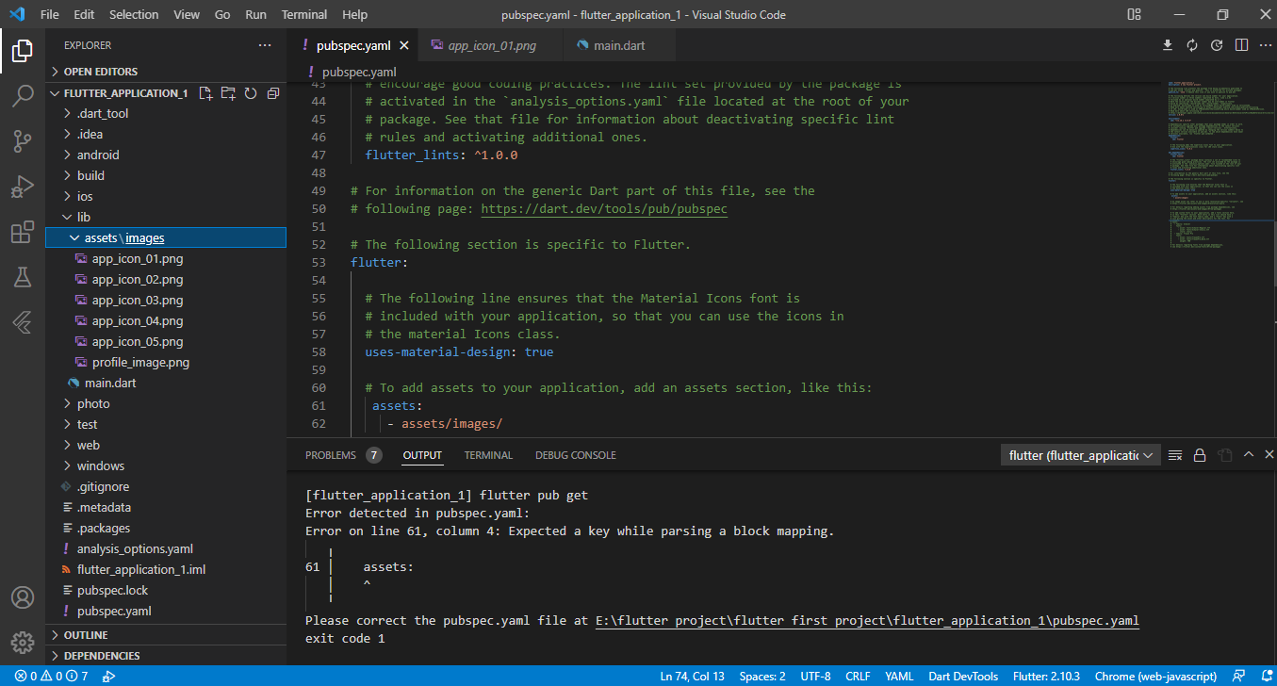
Task: Open the Testing flask view
Action: coord(23,277)
